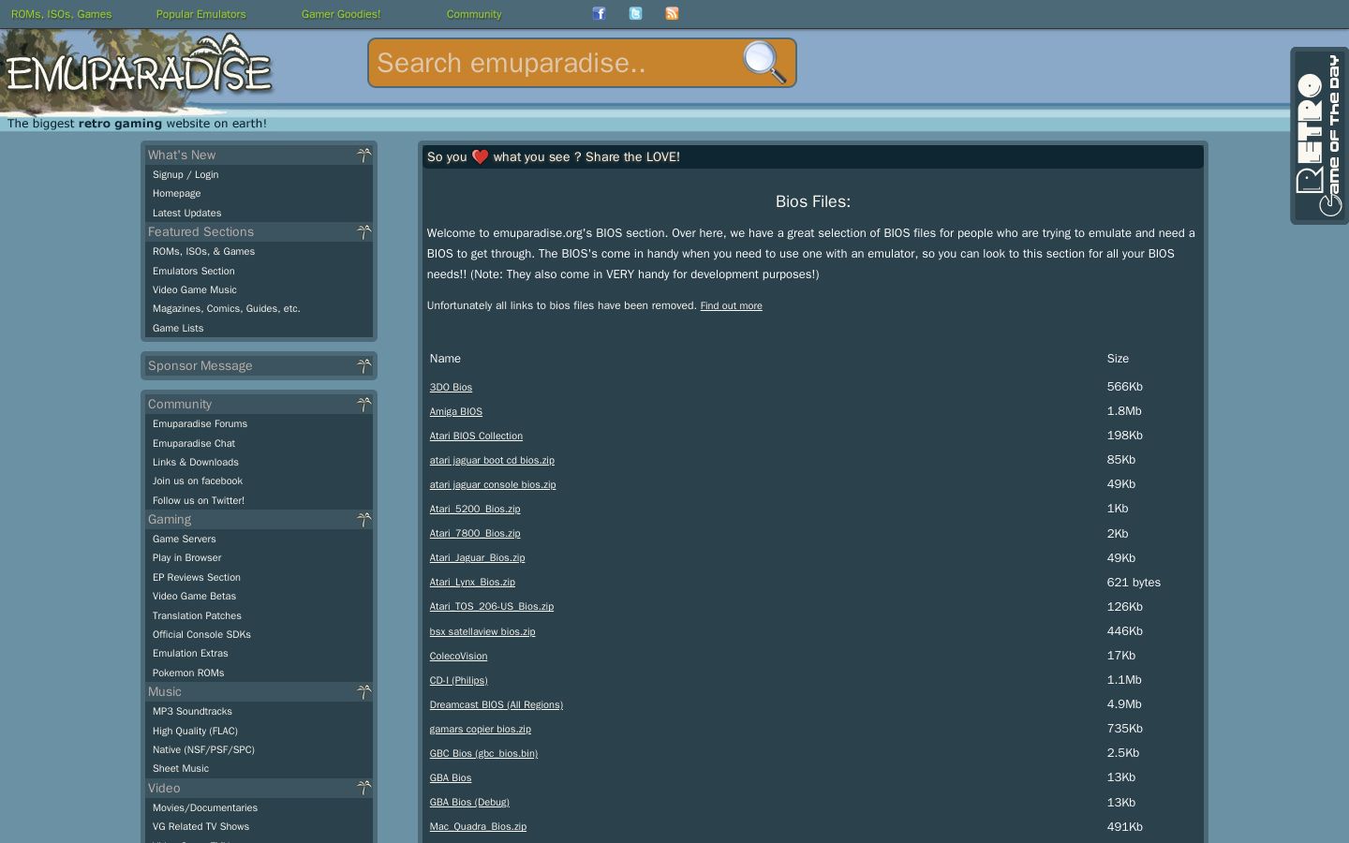Open bsx satellaview bios.zip link
1349x843 pixels.
[x=482, y=631]
